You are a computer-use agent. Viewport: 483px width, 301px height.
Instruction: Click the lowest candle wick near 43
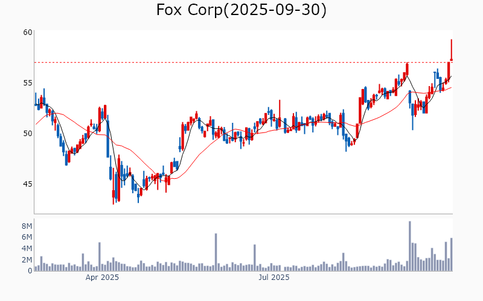114,202
